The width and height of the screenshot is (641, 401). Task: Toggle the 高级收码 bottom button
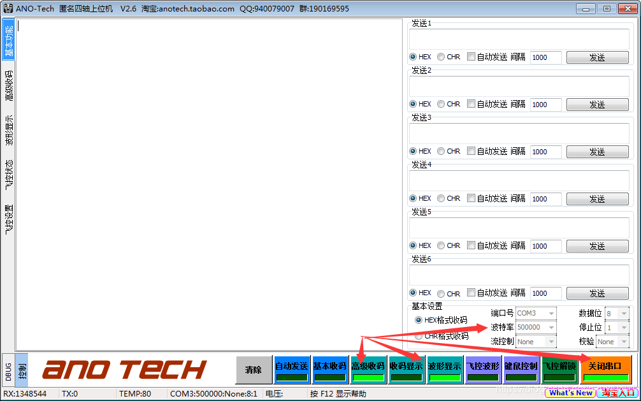tap(368, 370)
